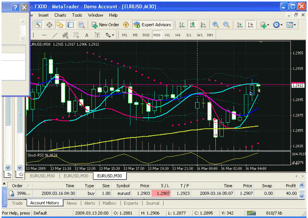This screenshot has width=308, height=218.
Task: Toggle the Terminal window icon
Action: [70, 25]
